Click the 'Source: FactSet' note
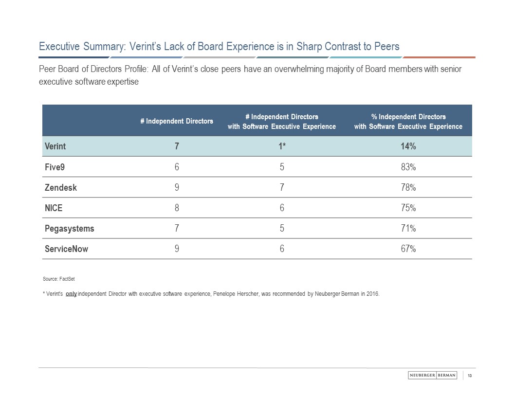The width and height of the screenshot is (514, 397). [x=58, y=279]
